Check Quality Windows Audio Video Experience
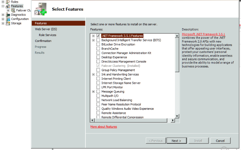The image size is (241, 150). pos(98,108)
